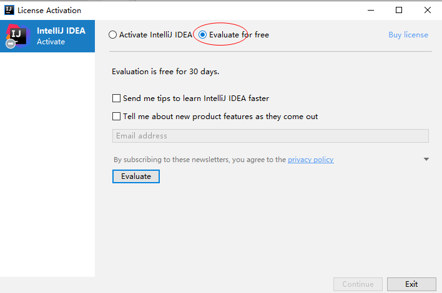This screenshot has width=442, height=293.
Task: Close the License Activation dialog
Action: point(427,10)
